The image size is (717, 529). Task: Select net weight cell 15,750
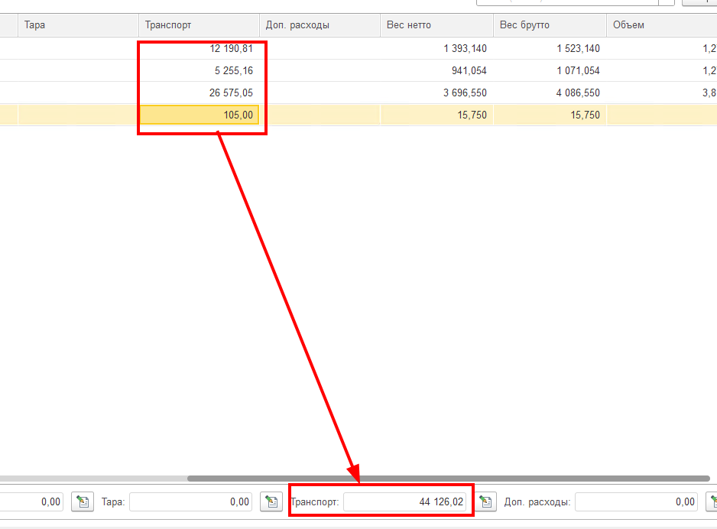coord(436,115)
